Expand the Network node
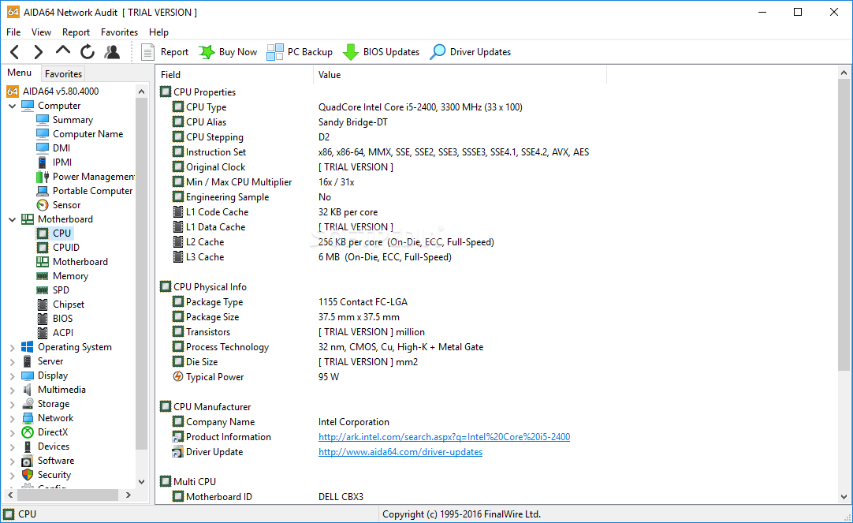Image resolution: width=853 pixels, height=523 pixels. [x=13, y=418]
